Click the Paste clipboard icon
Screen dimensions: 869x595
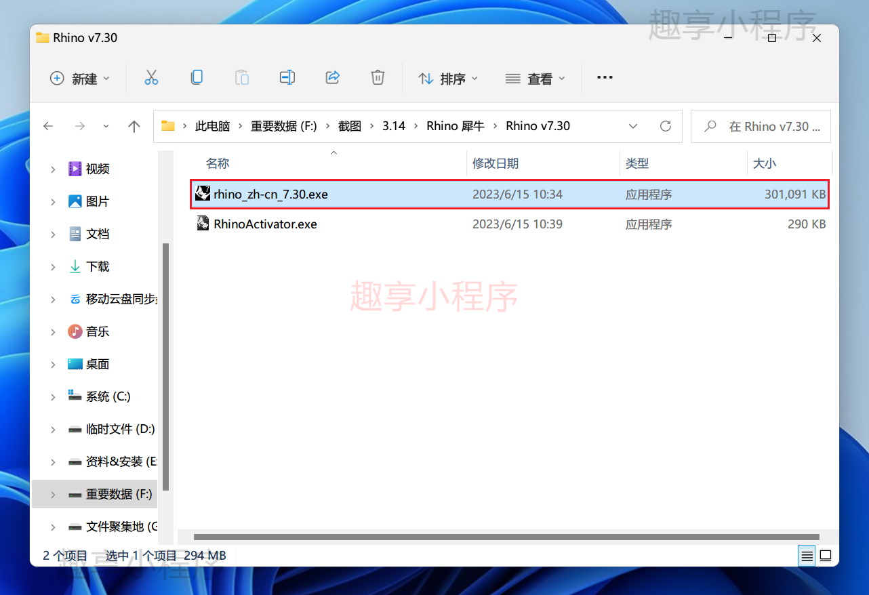(x=242, y=78)
